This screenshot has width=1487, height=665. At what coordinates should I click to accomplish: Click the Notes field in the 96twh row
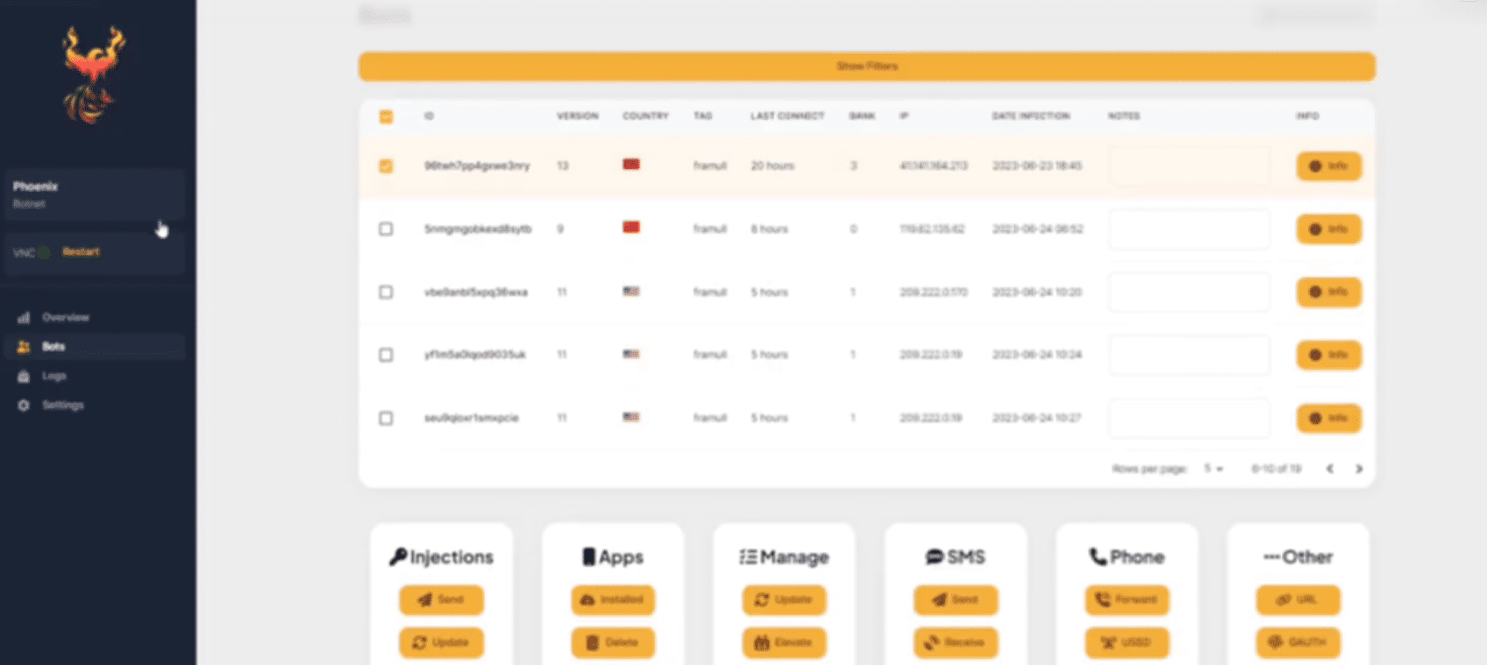(x=1189, y=166)
